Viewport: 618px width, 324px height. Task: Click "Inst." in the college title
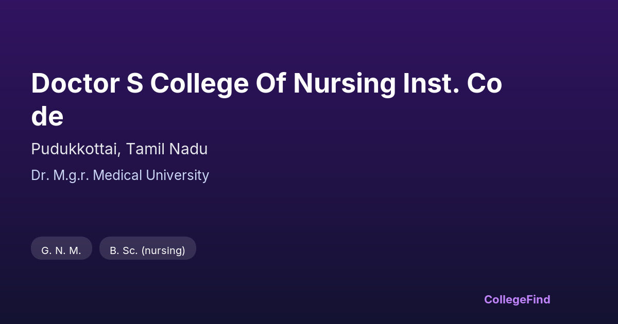[431, 84]
